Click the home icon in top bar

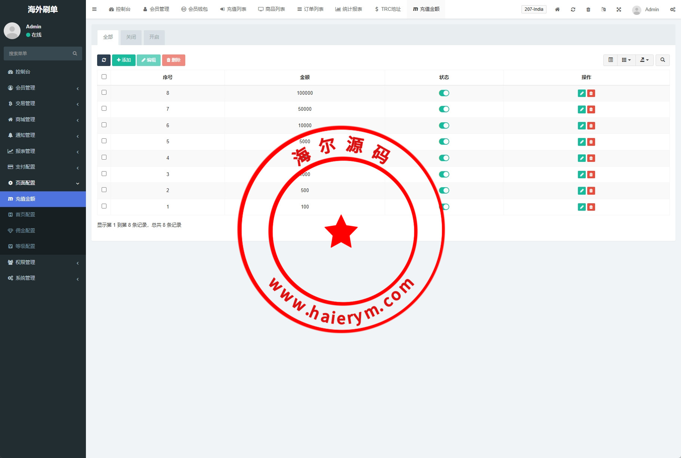click(557, 9)
